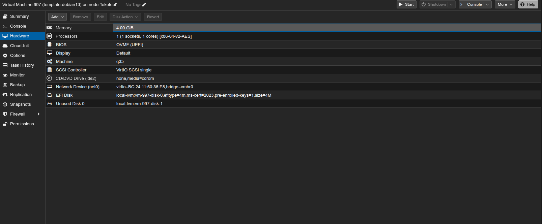The width and height of the screenshot is (542, 224).
Task: Expand the Shutdown split-button arrow
Action: click(451, 4)
